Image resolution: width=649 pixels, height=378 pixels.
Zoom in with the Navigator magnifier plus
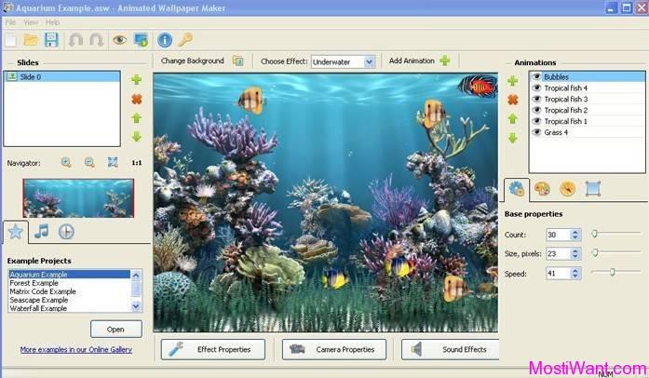click(66, 163)
